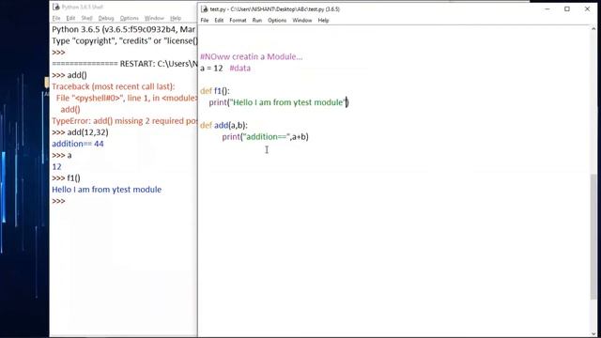Click the editor vertical scrollbar thumb
Image resolution: width=601 pixels, height=338 pixels.
(593, 237)
